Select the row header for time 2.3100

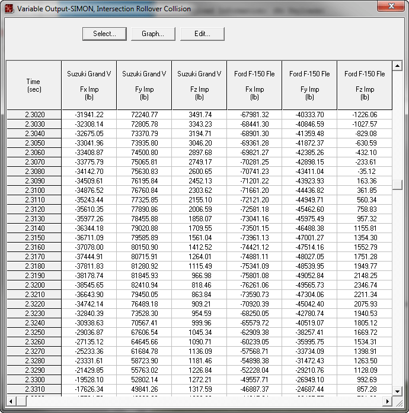click(x=34, y=191)
